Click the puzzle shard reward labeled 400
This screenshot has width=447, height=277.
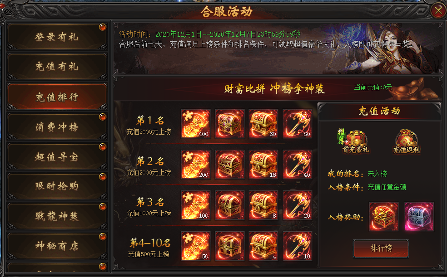coord(195,124)
